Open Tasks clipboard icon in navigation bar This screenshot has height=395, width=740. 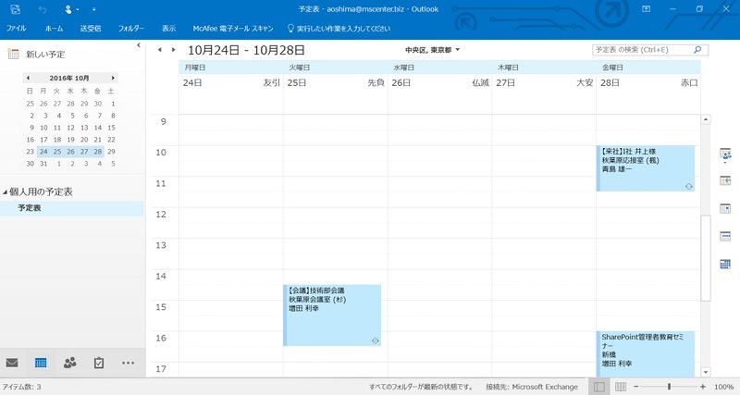click(x=99, y=363)
